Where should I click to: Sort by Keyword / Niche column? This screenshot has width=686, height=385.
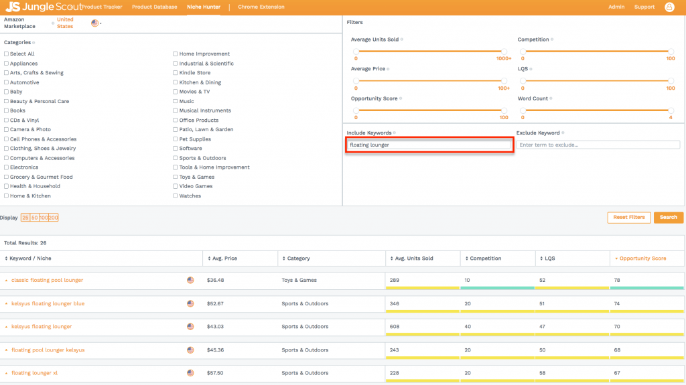[28, 258]
